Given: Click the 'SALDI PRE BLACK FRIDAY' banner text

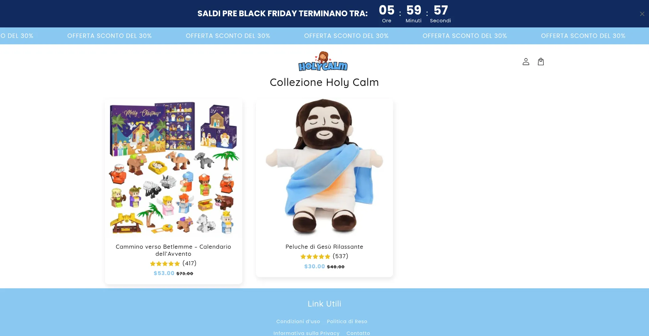Looking at the screenshot, I should [x=283, y=14].
